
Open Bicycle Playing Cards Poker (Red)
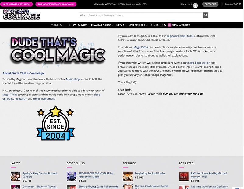coord(98,187)
